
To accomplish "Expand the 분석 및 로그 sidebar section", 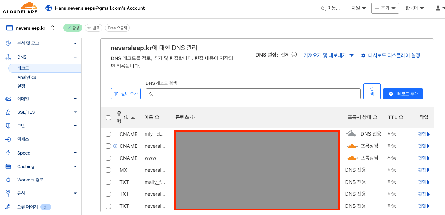I will [x=75, y=43].
